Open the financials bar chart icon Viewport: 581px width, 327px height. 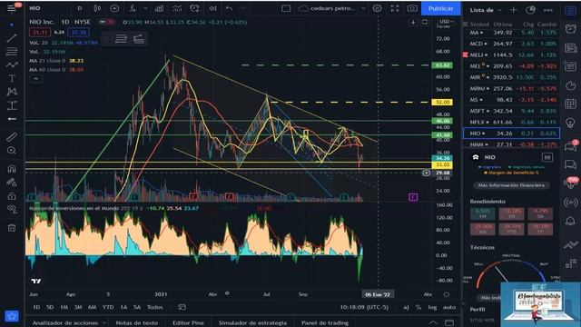tap(160, 8)
